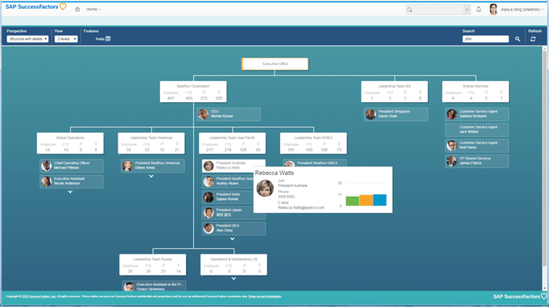This screenshot has height=307, width=549.
Task: Click the blue bar in popup chart
Action: (380, 200)
